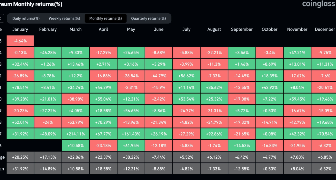Select the -12.55% September median cell
The width and height of the screenshot is (336, 180).
242,169
